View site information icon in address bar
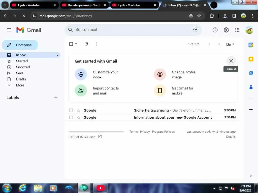 (x=34, y=16)
